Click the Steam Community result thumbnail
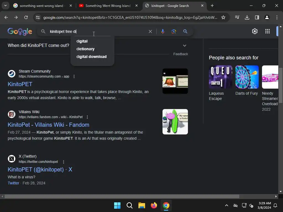The height and width of the screenshot is (212, 283). (175, 81)
